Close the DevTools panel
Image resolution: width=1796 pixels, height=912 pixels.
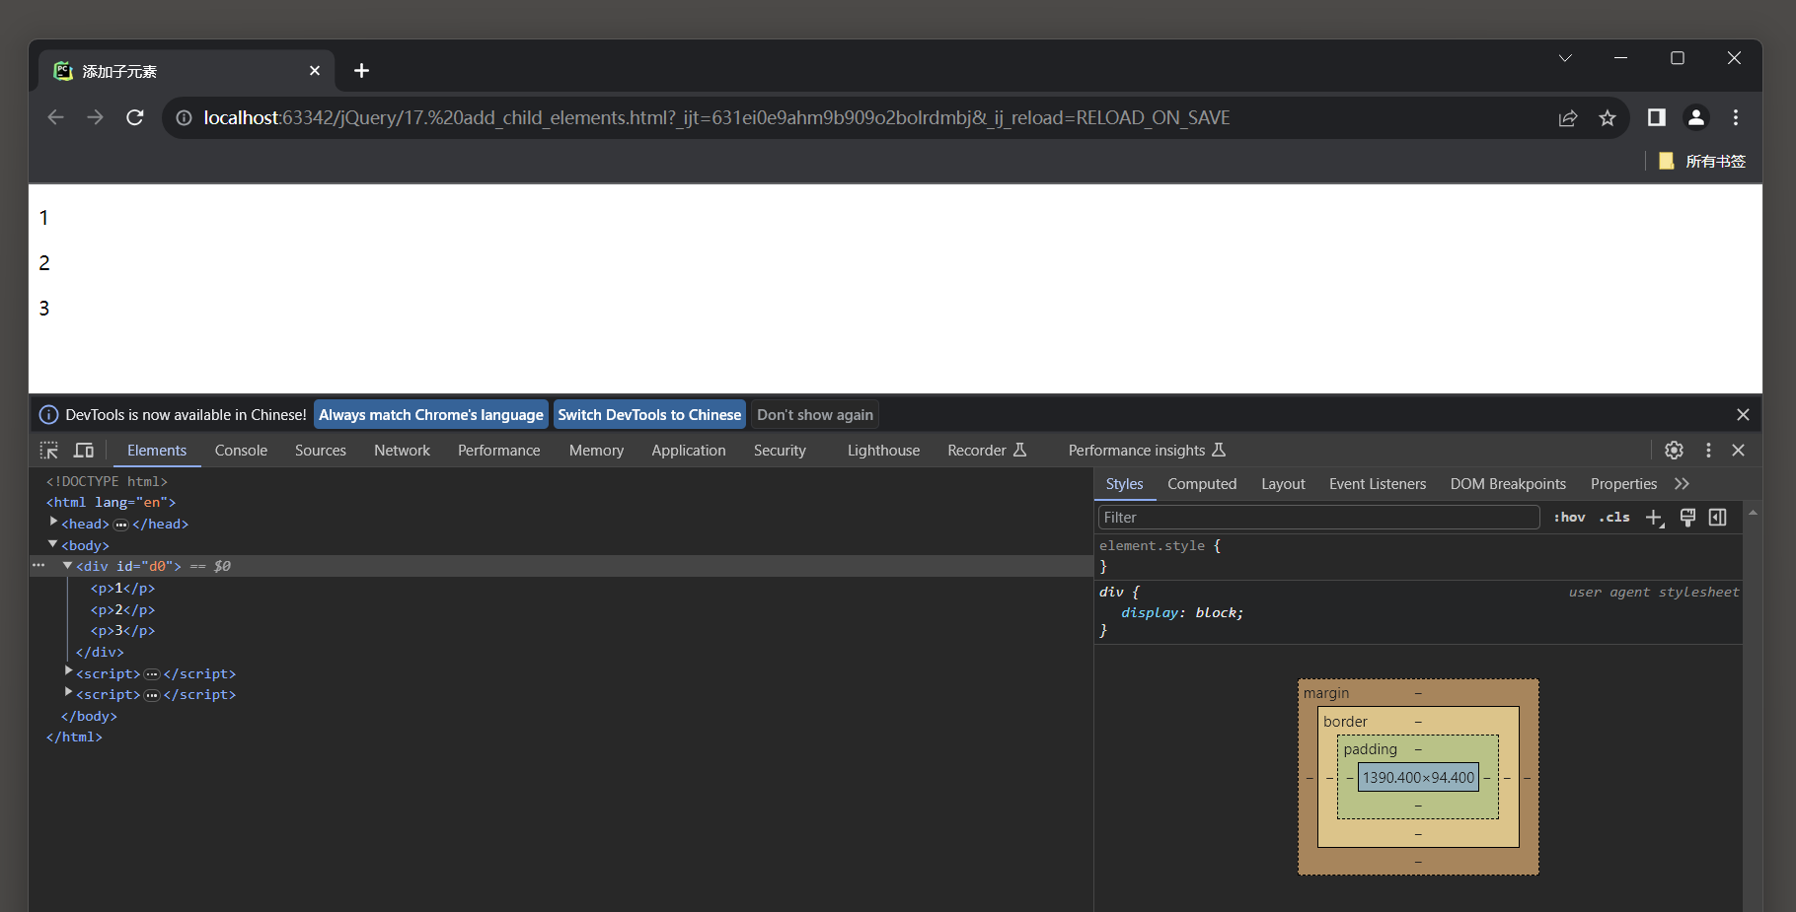(x=1739, y=451)
